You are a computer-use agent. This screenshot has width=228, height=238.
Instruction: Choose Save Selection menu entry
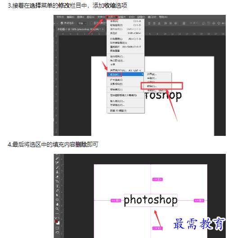[x=125, y=105]
